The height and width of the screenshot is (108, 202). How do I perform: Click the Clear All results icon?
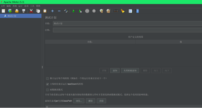pyautogui.click(x=108, y=11)
